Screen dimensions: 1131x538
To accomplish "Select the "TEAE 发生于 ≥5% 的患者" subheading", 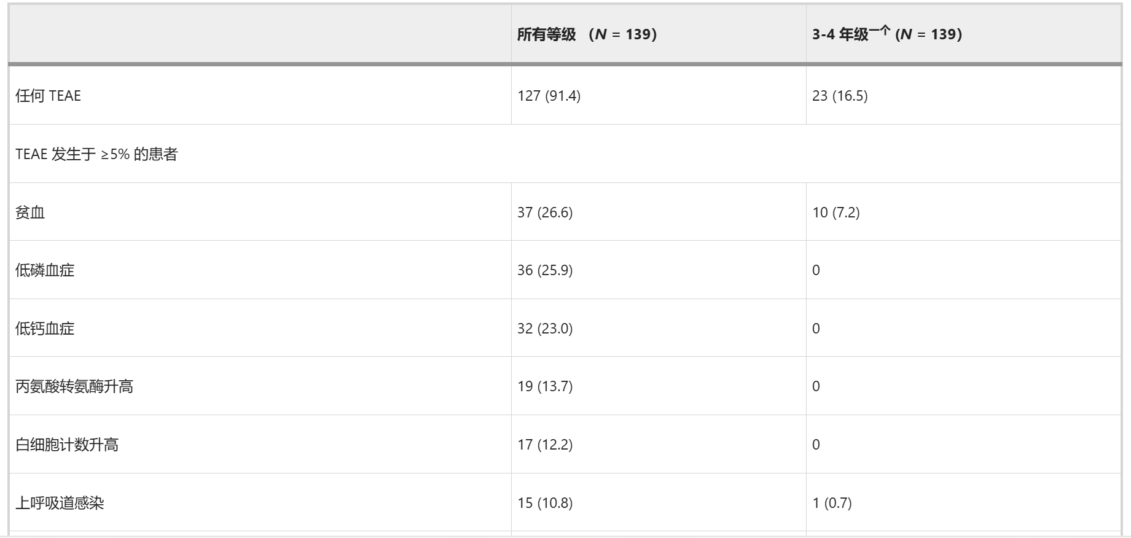I will (x=96, y=154).
